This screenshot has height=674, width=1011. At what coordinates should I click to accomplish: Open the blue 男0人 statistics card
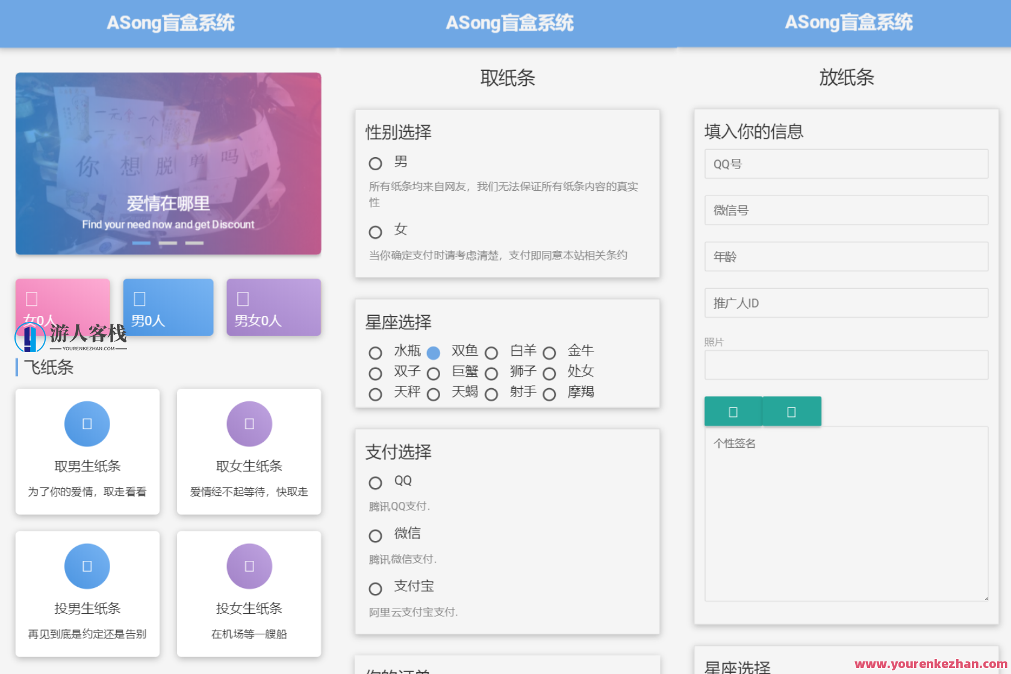(167, 307)
